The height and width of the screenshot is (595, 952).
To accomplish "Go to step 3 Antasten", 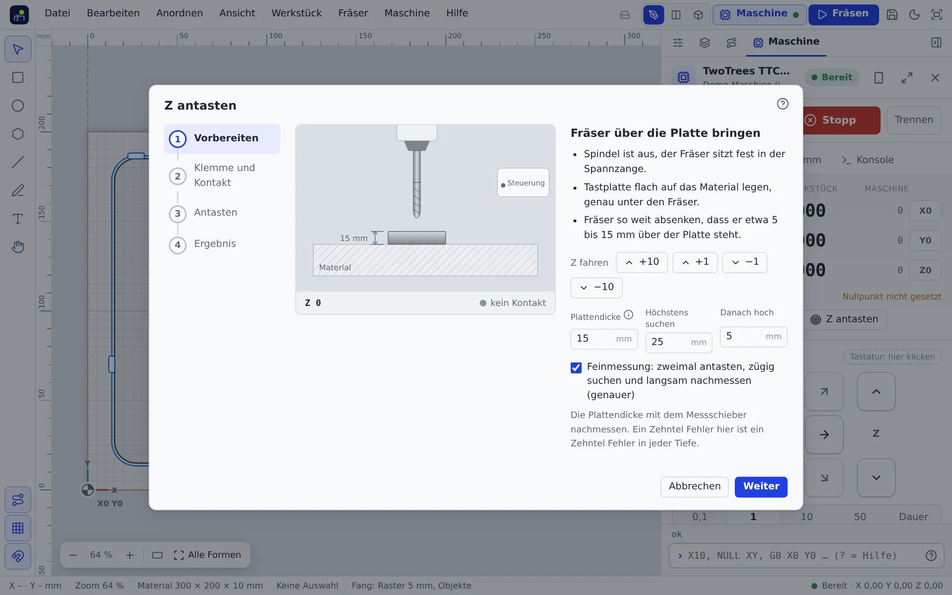I will click(222, 213).
